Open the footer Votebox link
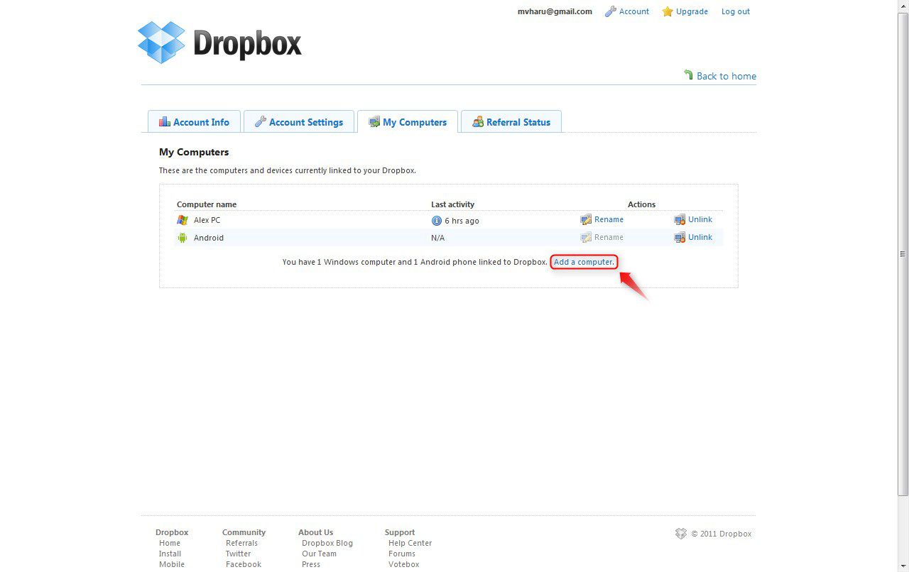 [x=404, y=564]
